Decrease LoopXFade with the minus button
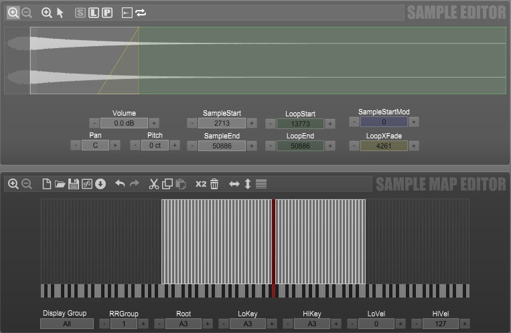This screenshot has width=511, height=333. (x=354, y=146)
